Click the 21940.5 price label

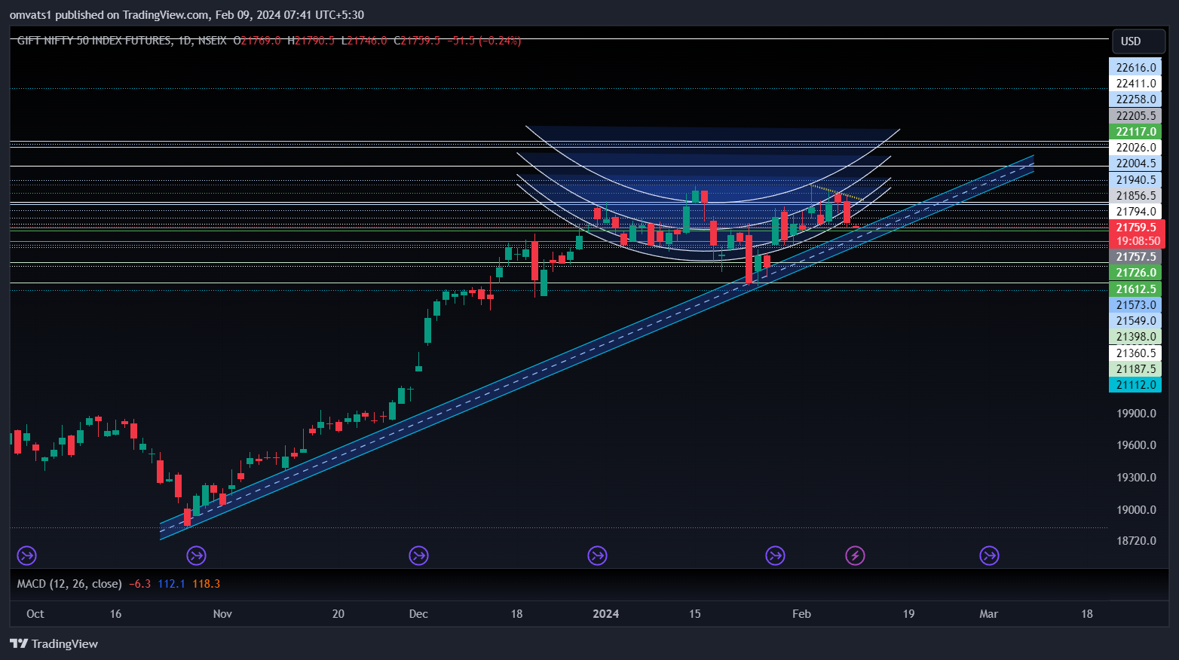[x=1135, y=180]
